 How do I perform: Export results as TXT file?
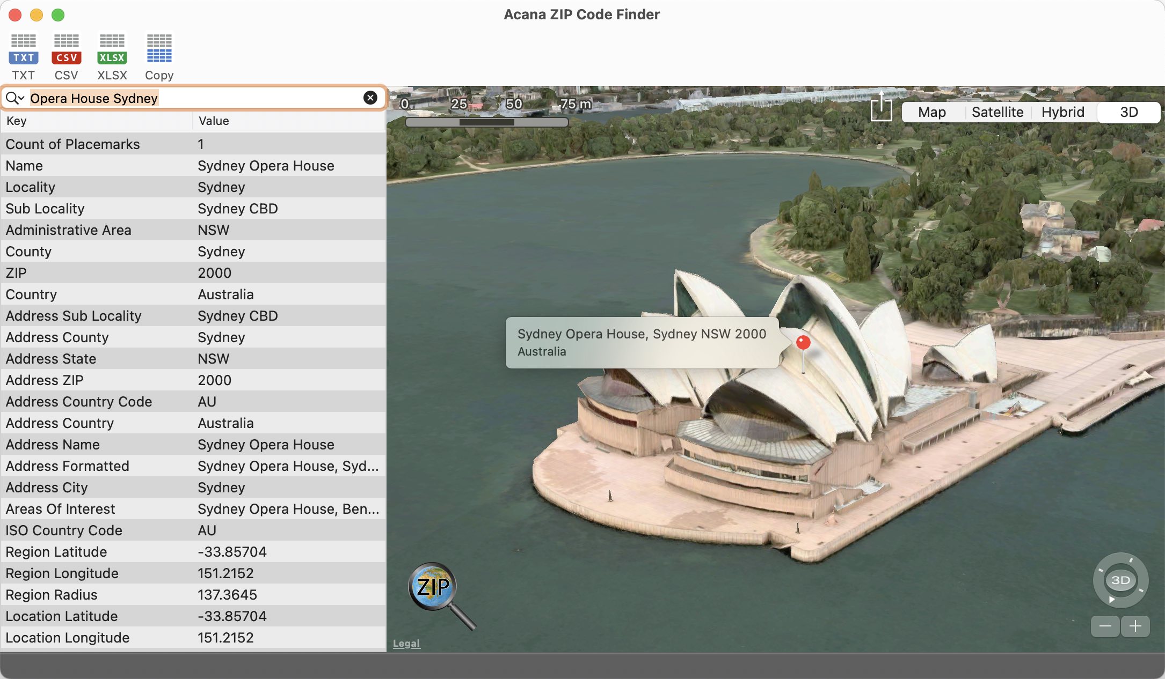click(x=24, y=56)
